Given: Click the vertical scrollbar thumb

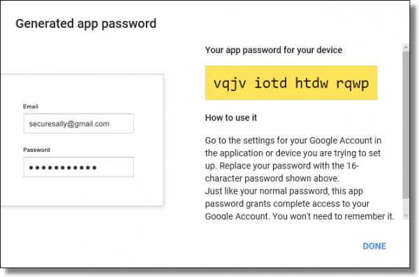Looking at the screenshot, I should (406, 125).
